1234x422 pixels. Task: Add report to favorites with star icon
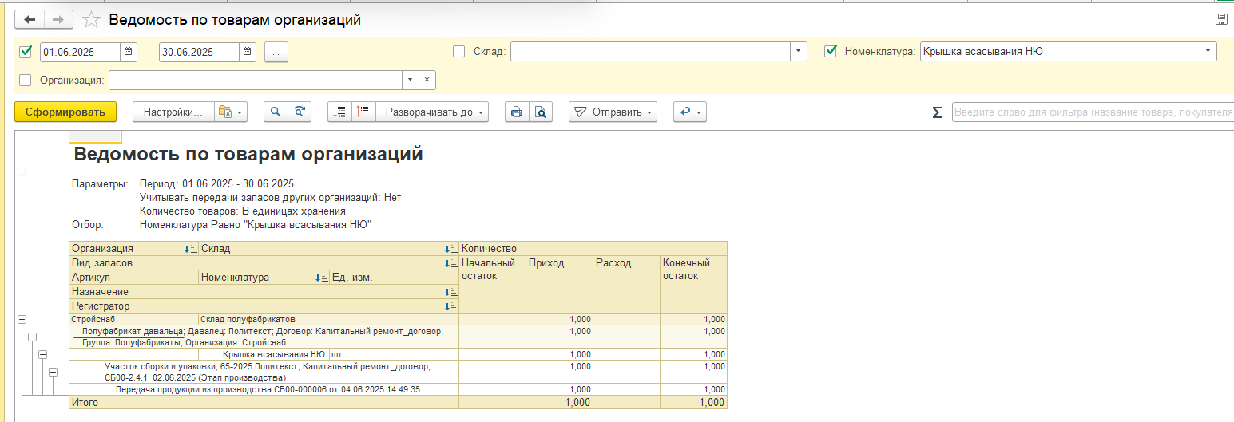coord(92,20)
